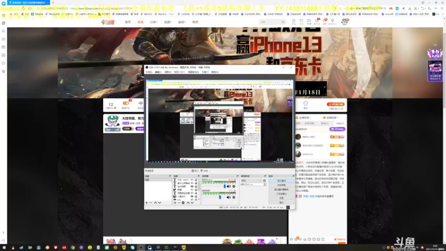The height and width of the screenshot is (251, 446).
Task: Pop out the Sources dock
Action: click(198, 176)
